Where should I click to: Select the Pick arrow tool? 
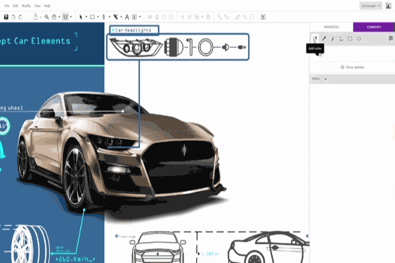[81, 17]
